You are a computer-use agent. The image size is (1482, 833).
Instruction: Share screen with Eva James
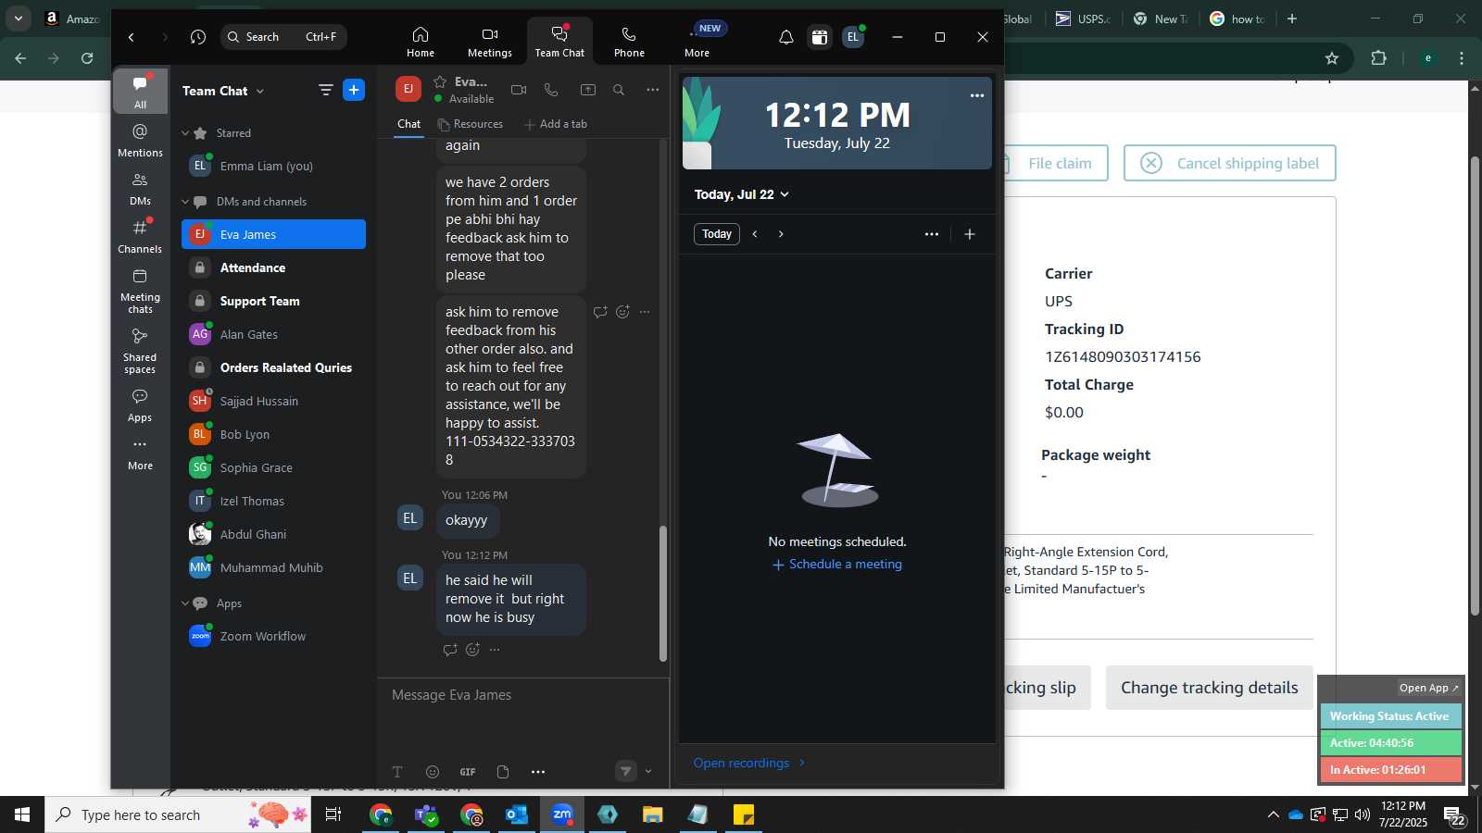coord(588,90)
